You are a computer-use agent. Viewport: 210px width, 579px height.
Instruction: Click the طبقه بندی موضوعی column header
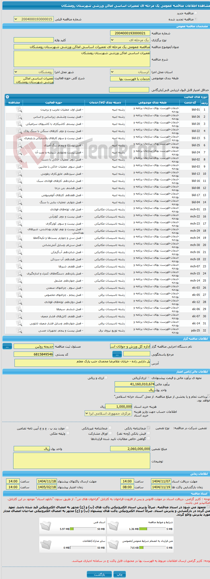(153, 102)
